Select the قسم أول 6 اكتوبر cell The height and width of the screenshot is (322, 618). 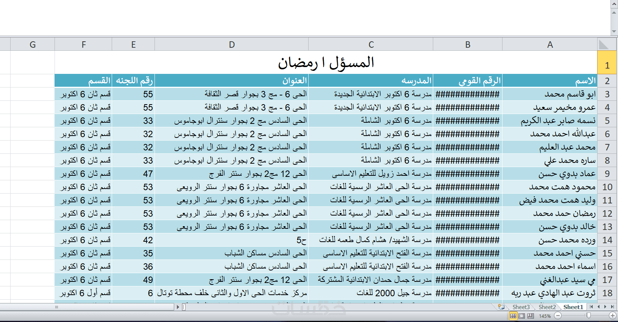point(84,293)
